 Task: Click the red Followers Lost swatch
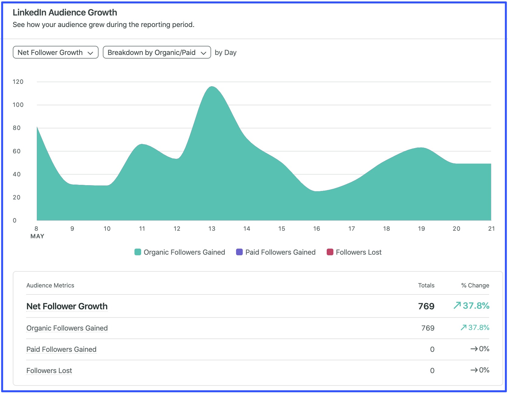pyautogui.click(x=330, y=252)
